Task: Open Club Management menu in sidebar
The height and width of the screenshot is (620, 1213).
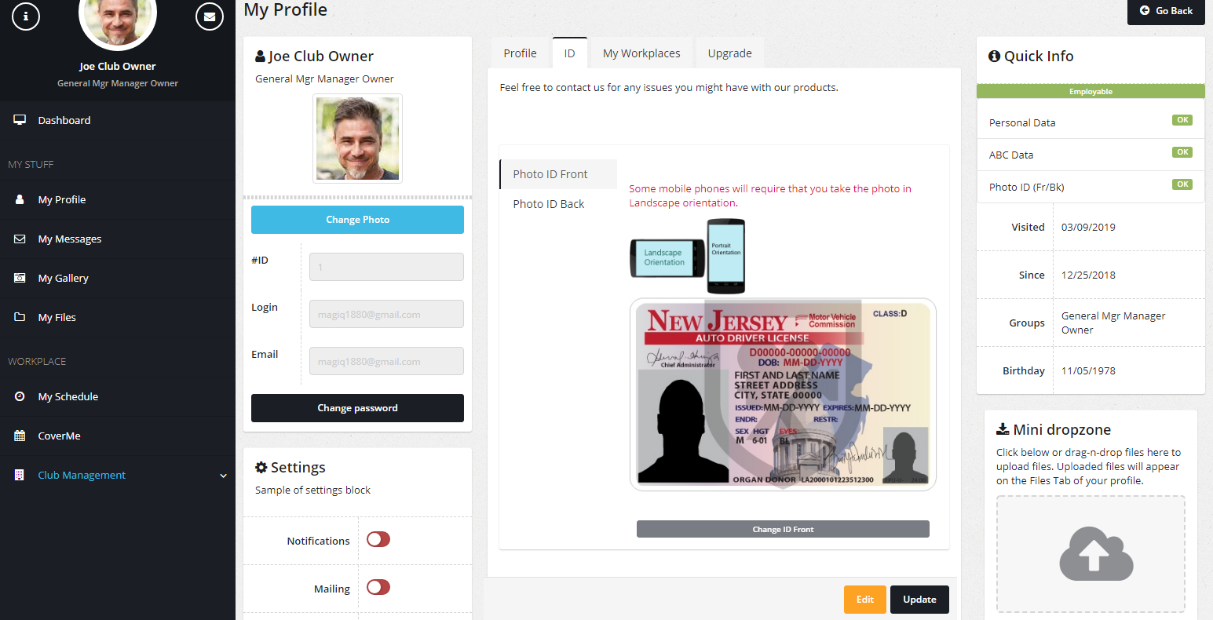Action: coord(82,475)
